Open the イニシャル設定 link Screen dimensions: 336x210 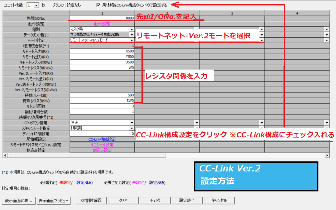(102, 145)
